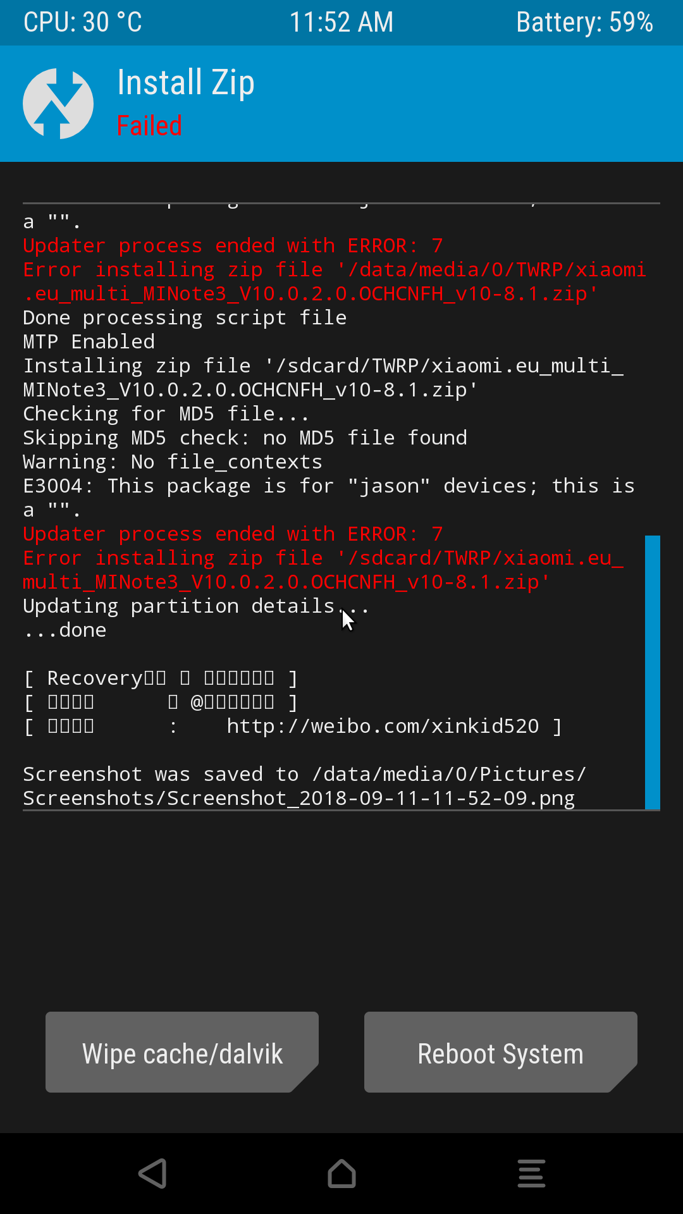Image resolution: width=683 pixels, height=1214 pixels.
Task: Tap the Battery 59% indicator
Action: coord(584,23)
